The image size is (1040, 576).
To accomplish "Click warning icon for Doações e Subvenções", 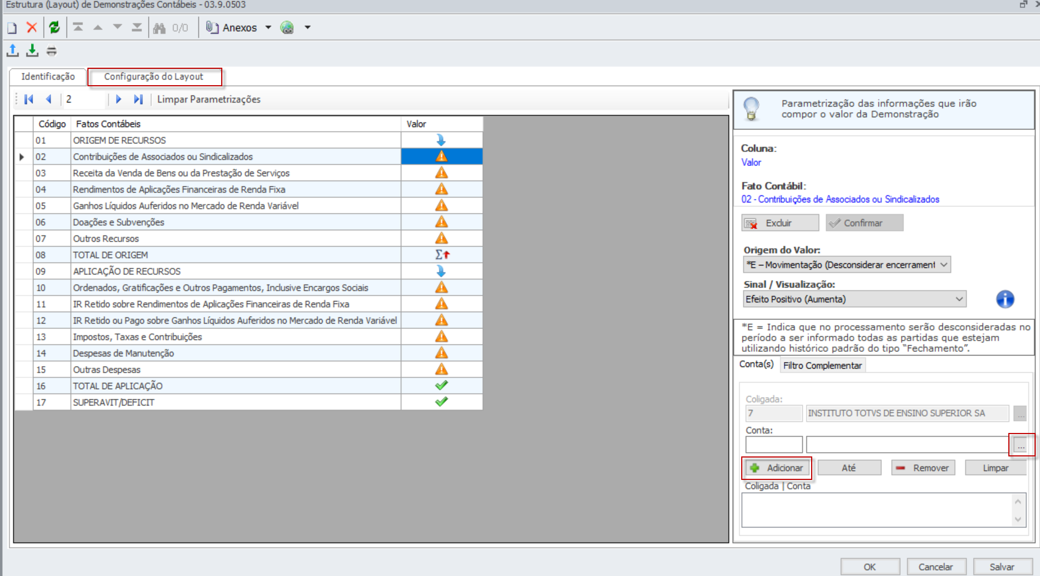I will click(x=441, y=222).
